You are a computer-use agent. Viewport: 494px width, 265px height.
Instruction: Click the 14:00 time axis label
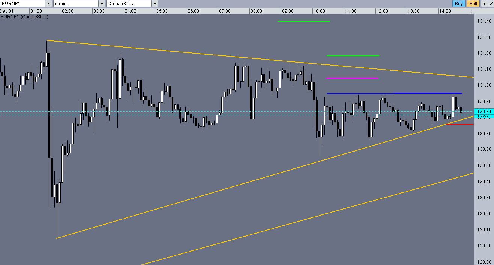445,11
